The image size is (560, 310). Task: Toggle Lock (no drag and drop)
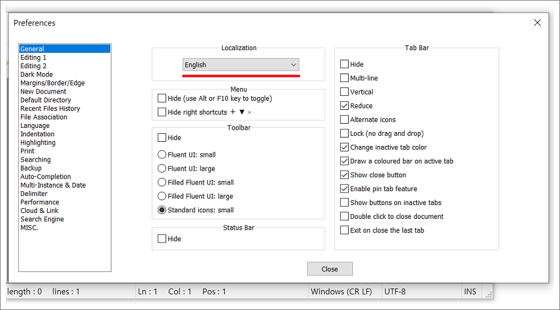coord(344,133)
